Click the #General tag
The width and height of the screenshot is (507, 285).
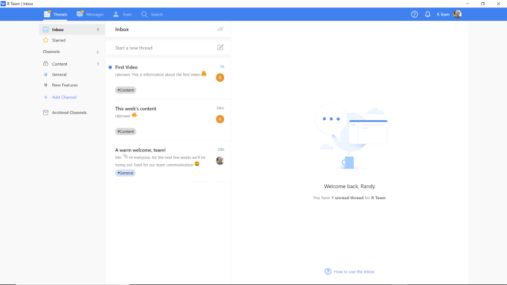click(125, 173)
